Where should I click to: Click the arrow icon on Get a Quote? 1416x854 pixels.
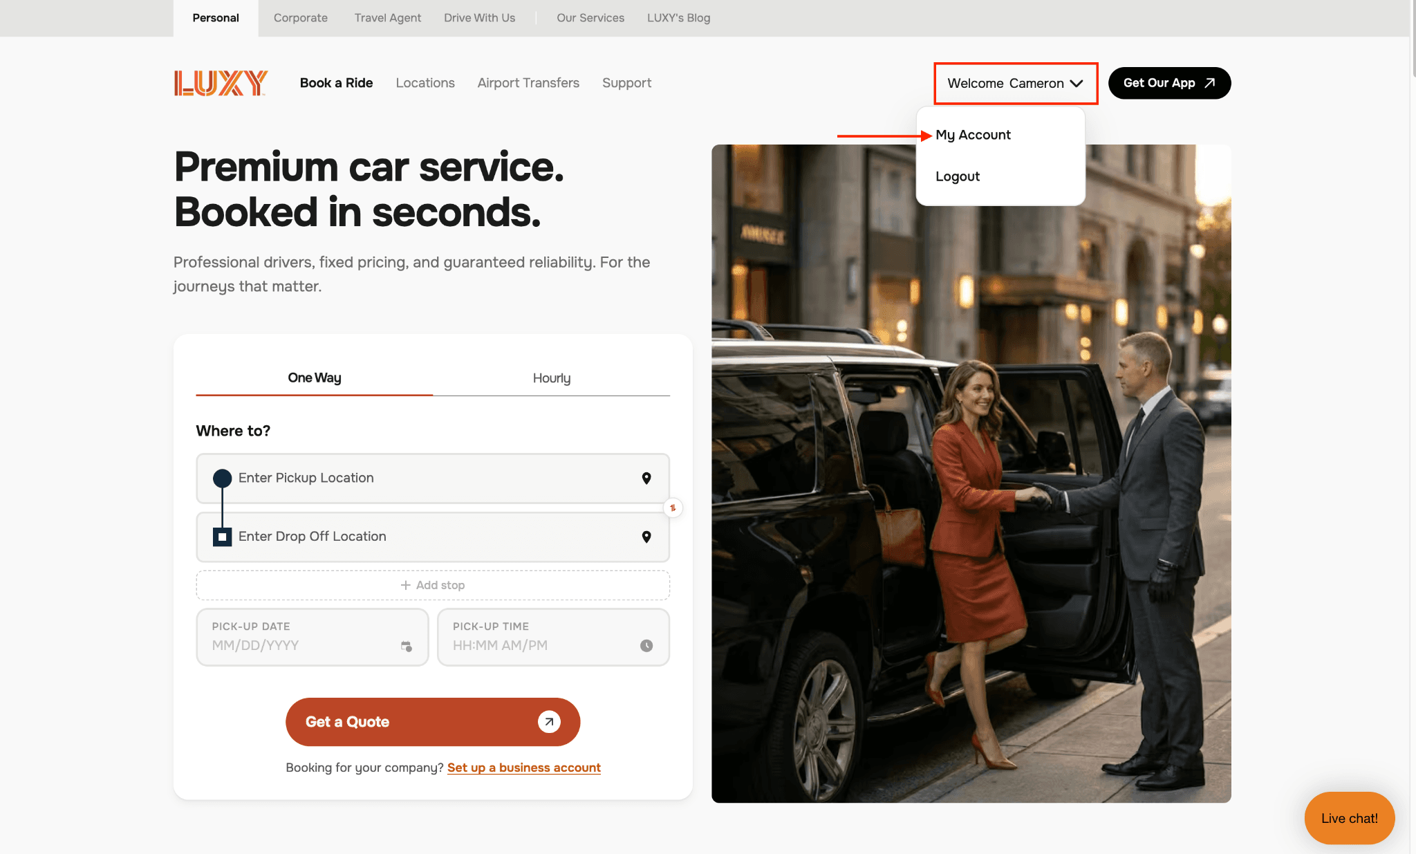pyautogui.click(x=549, y=722)
